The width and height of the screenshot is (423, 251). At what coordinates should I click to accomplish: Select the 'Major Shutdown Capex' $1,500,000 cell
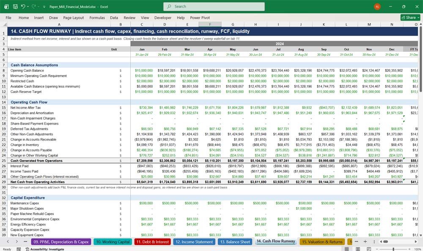[301, 209]
